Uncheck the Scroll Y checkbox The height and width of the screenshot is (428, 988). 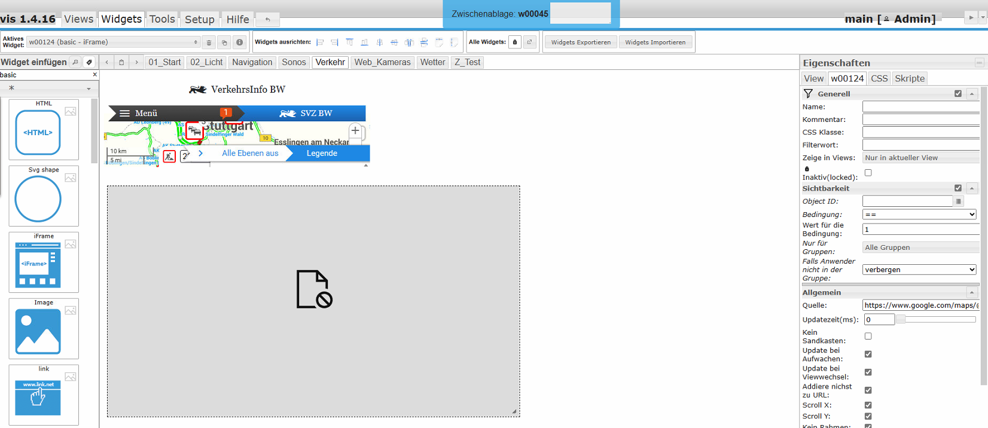click(x=868, y=417)
